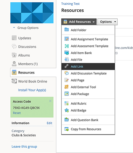Select Add Package entry
Viewport: 133px width, 153px height.
pyautogui.click(x=88, y=94)
